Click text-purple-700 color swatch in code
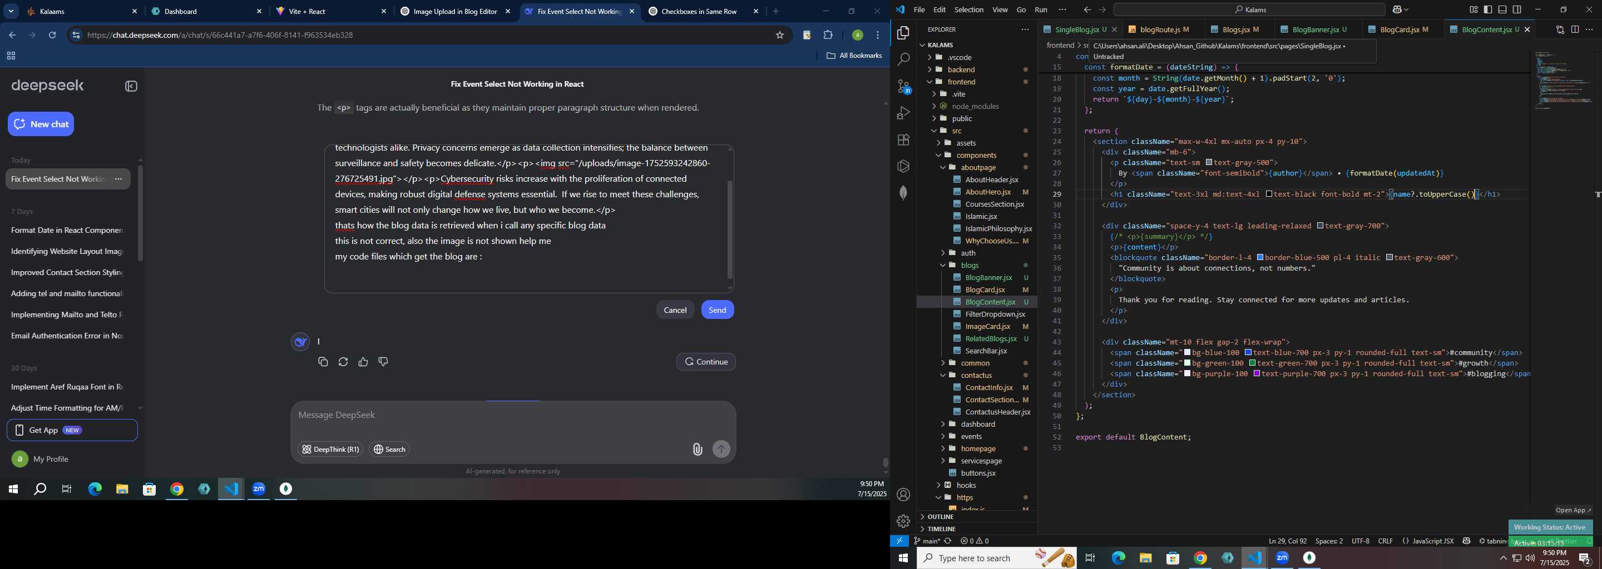This screenshot has height=569, width=1602. coord(1257,374)
